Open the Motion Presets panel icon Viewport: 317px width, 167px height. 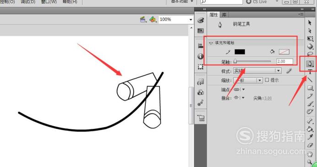[201, 103]
